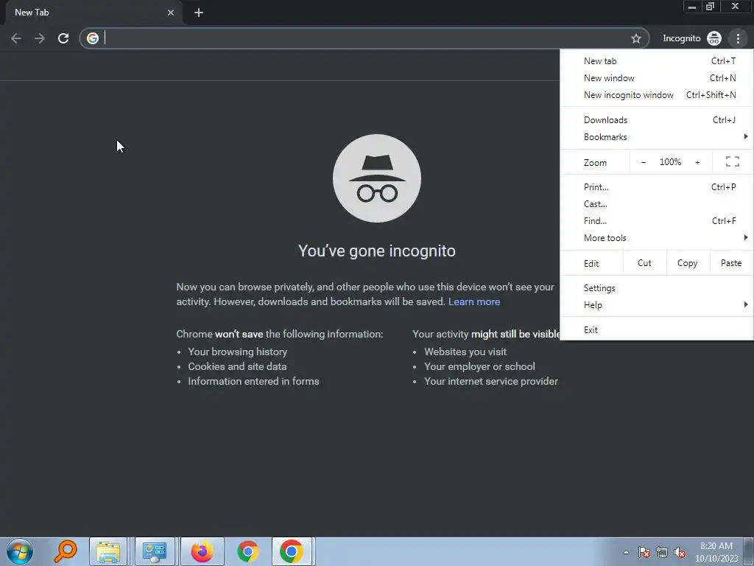The width and height of the screenshot is (754, 566).
Task: Click "Cookies and site data" list item
Action: (237, 366)
